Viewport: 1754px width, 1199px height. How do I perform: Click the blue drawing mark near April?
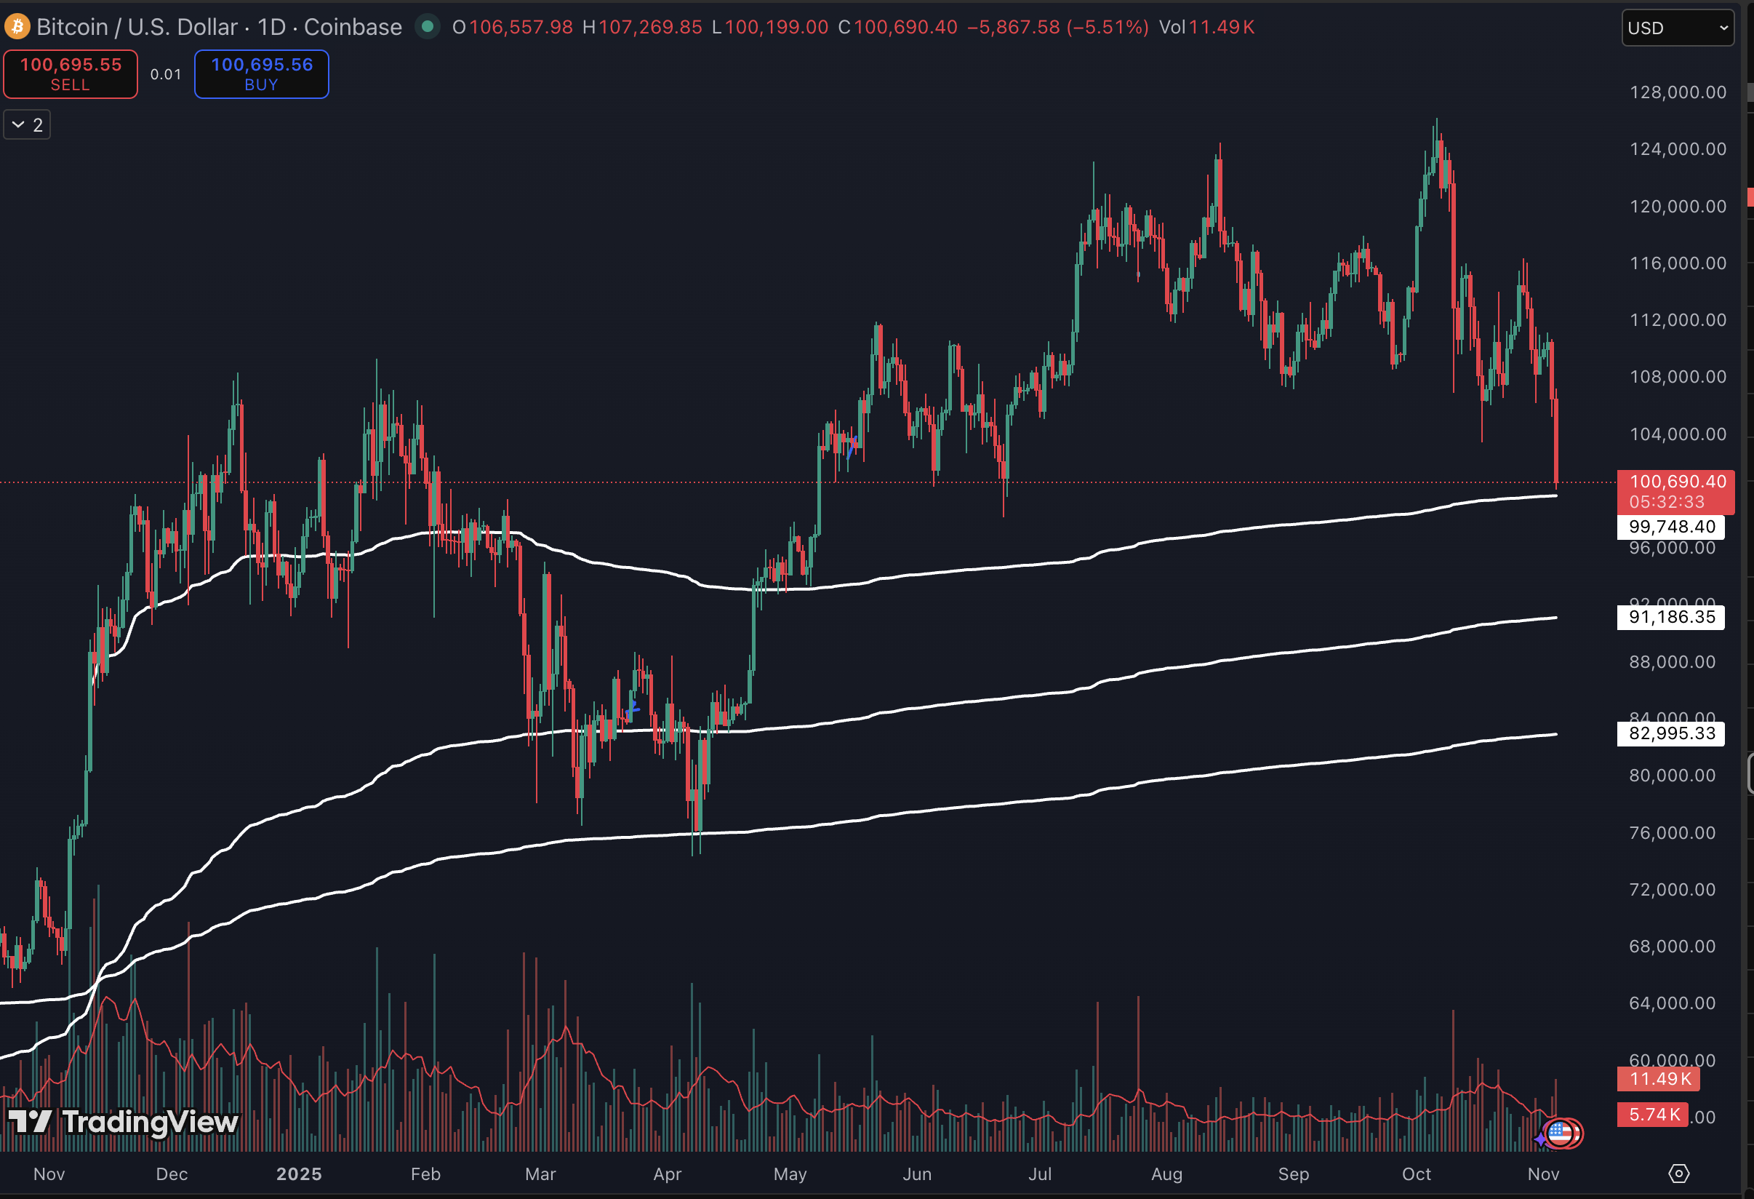[x=633, y=710]
